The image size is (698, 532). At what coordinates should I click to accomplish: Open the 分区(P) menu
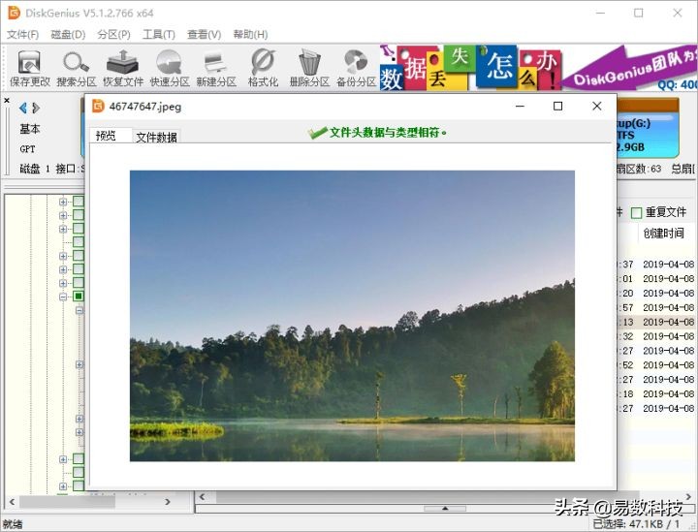coord(114,34)
